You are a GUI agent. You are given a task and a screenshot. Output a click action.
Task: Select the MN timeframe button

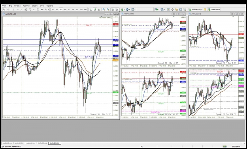pyautogui.click(x=85, y=9)
